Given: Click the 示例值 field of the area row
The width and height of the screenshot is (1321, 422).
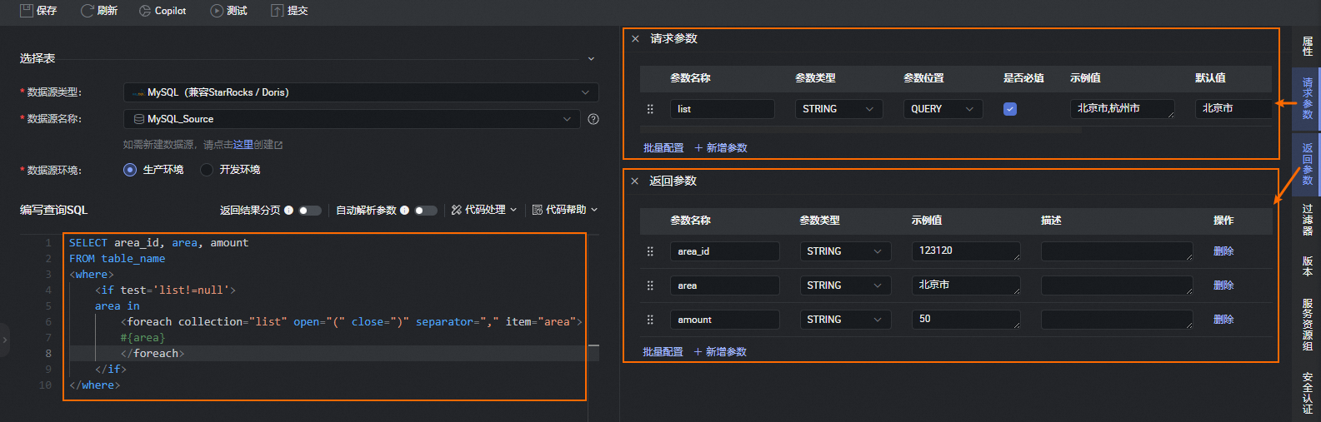Looking at the screenshot, I should (x=966, y=285).
